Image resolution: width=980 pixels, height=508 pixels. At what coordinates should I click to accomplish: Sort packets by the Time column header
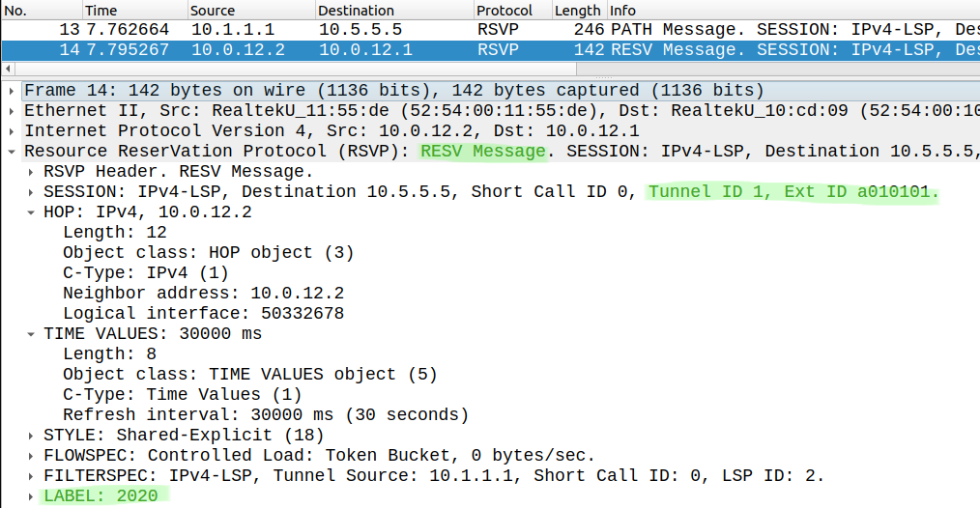[x=135, y=10]
